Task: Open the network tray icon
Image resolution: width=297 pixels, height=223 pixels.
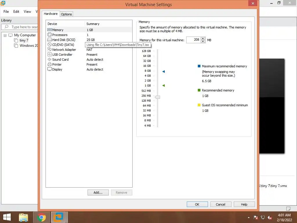Action: (263, 217)
